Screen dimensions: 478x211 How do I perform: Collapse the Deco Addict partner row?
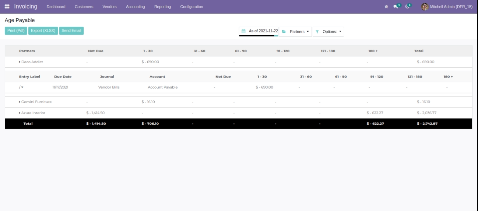[31, 62]
